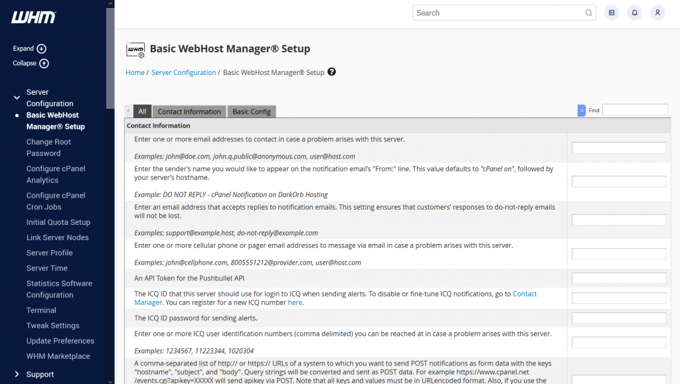Click the cellular phone or pager email field
The image size is (680, 384).
coord(619,254)
